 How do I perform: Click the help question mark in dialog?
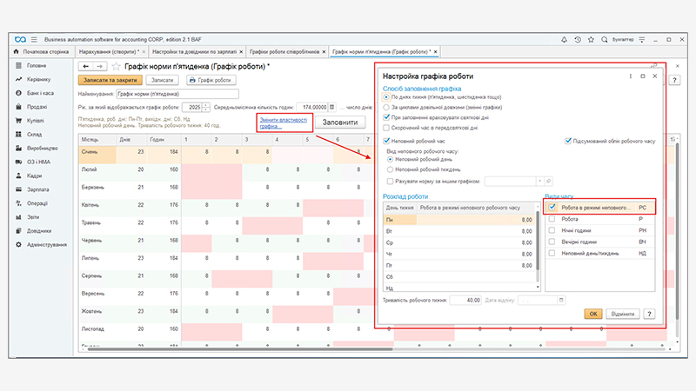pyautogui.click(x=649, y=313)
